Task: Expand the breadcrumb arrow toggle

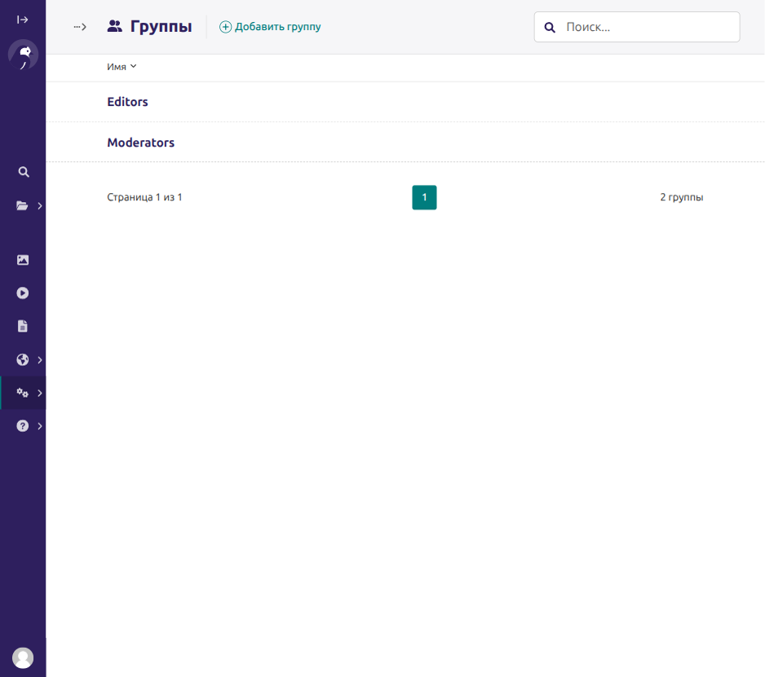Action: point(80,27)
